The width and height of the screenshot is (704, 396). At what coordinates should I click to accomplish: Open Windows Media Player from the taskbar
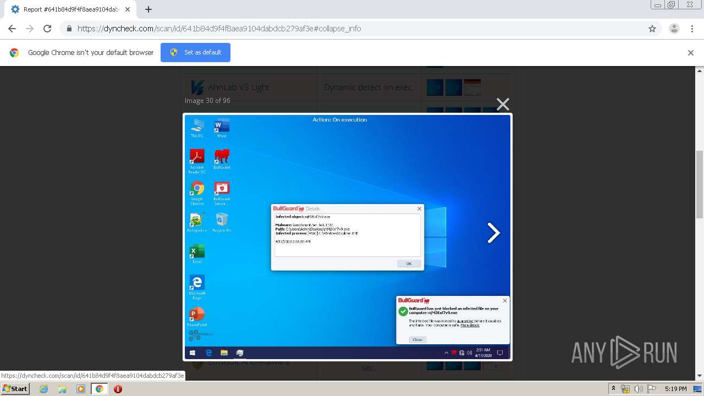tap(81, 389)
